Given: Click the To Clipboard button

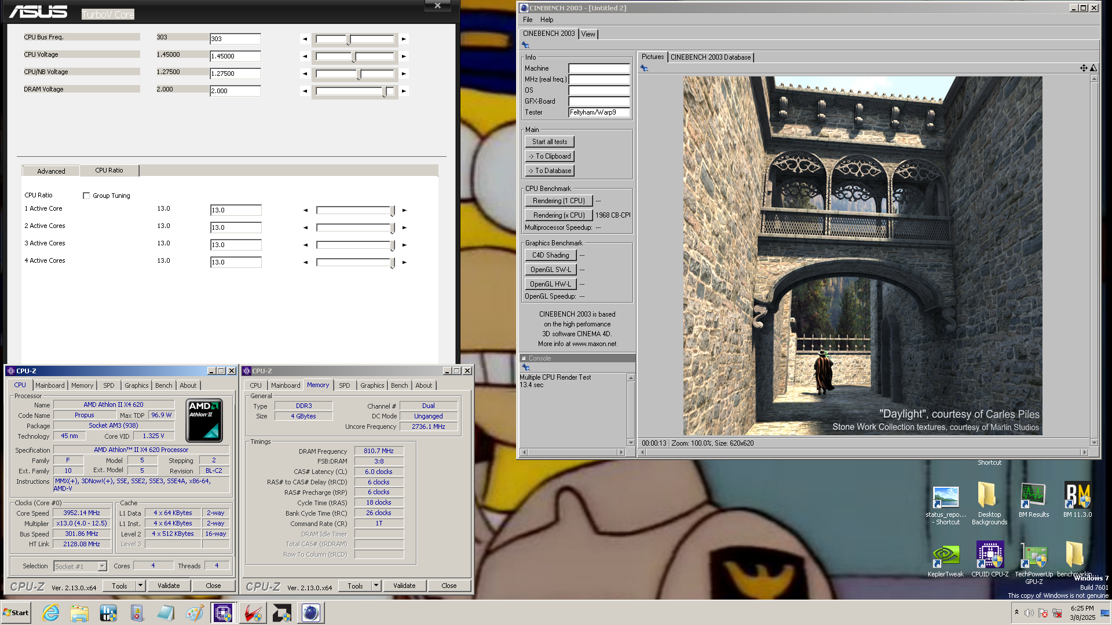Looking at the screenshot, I should pyautogui.click(x=550, y=156).
